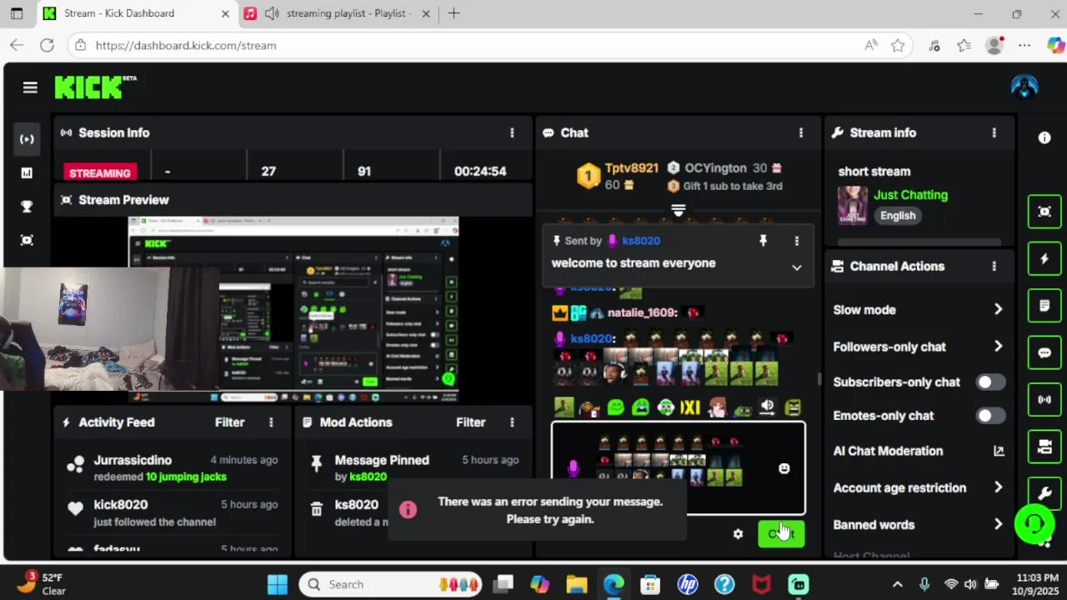Open the profile avatar menu

[x=1024, y=87]
